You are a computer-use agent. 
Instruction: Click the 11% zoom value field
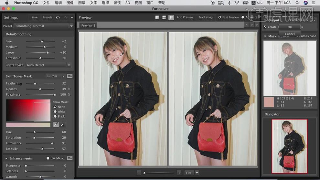coord(189,173)
